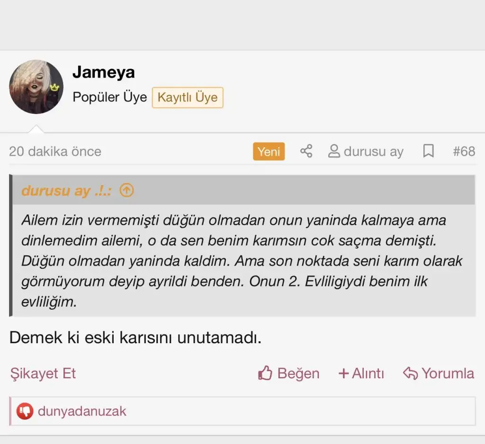Viewport: 485px width, 444px height.
Task: Bookmark post using the bookmark icon
Action: pos(428,151)
